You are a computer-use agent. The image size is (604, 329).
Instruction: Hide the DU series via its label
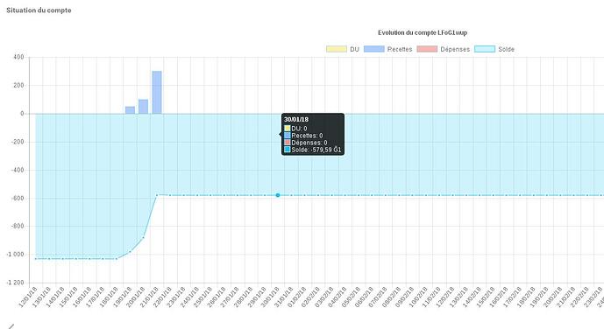[x=354, y=49]
